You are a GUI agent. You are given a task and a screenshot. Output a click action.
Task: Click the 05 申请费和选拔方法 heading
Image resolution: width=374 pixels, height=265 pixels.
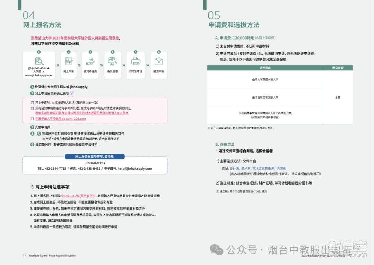point(233,19)
